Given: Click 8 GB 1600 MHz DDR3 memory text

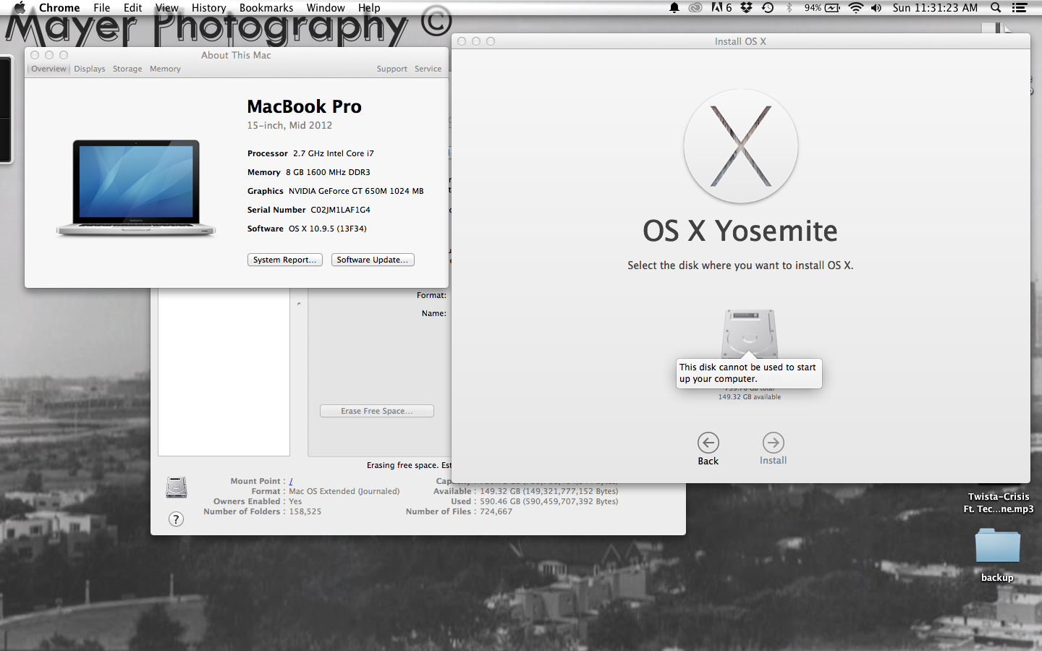Looking at the screenshot, I should point(328,172).
